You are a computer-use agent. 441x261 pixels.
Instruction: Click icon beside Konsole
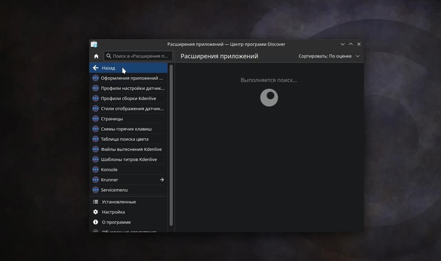pos(96,169)
